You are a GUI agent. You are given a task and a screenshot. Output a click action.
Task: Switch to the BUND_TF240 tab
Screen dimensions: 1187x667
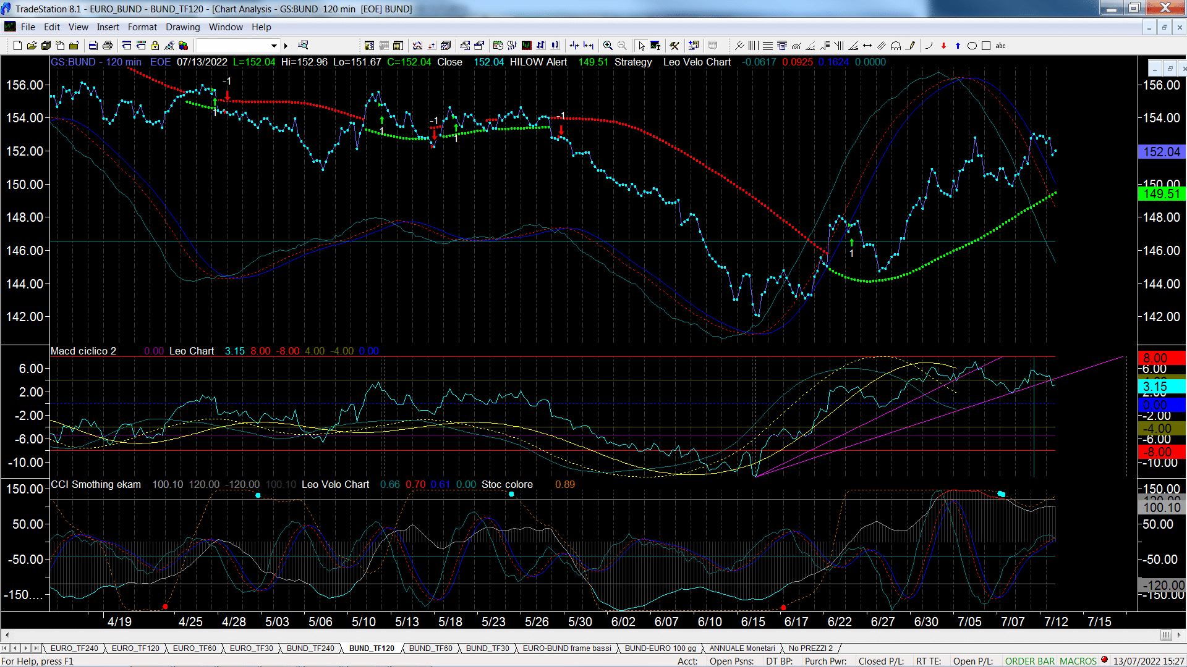310,648
